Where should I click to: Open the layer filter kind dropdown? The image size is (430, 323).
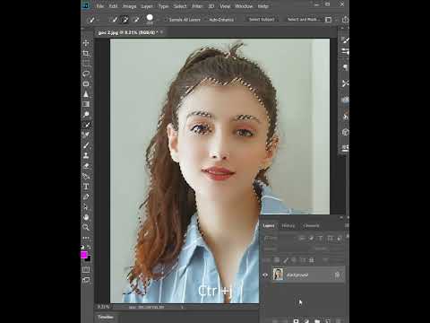pos(279,239)
